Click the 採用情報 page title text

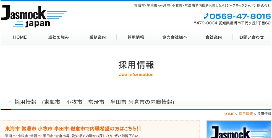[x=136, y=65]
